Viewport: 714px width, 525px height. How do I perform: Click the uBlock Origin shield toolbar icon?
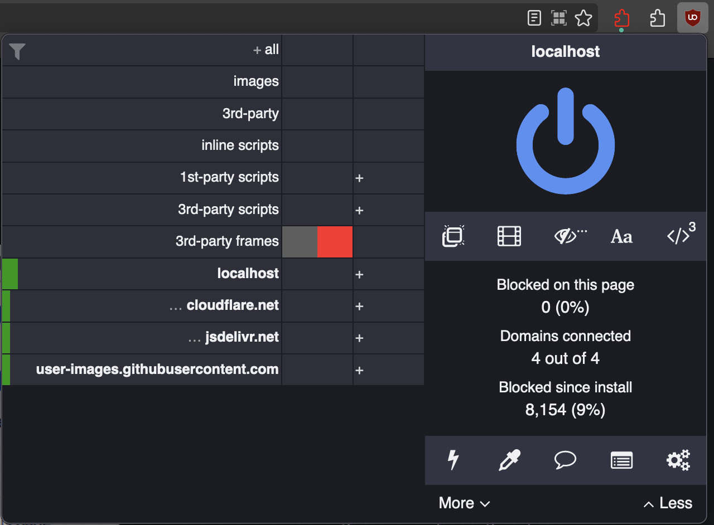pos(692,18)
